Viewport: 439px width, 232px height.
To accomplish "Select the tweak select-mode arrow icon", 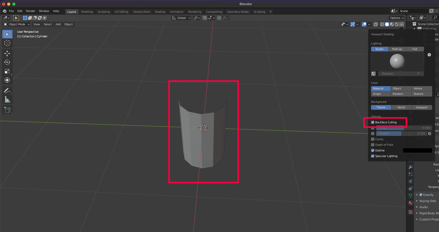I will [x=16, y=18].
